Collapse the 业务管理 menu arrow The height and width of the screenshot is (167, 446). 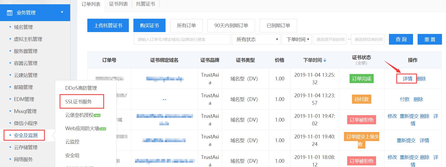coord(62,12)
